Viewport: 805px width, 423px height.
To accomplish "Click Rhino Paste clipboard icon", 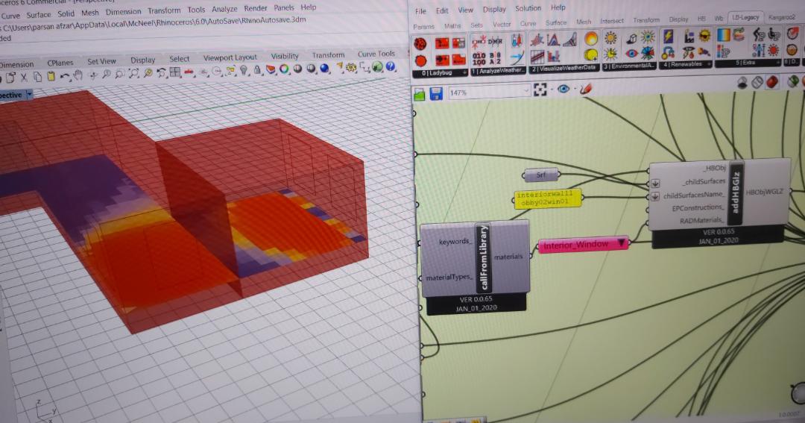I will coord(51,77).
